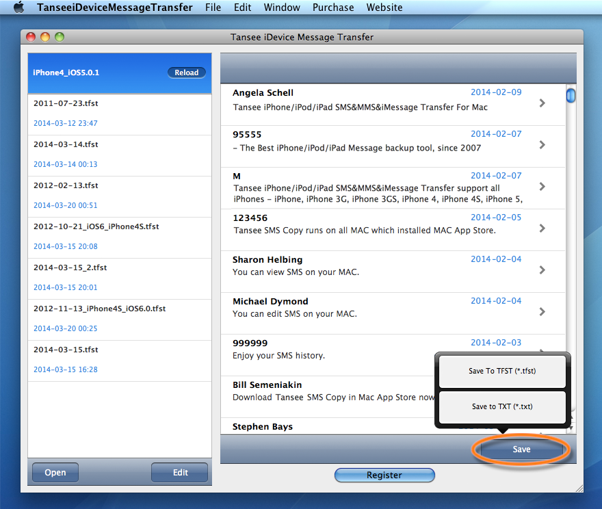Open the File menu
602x509 pixels.
click(213, 8)
